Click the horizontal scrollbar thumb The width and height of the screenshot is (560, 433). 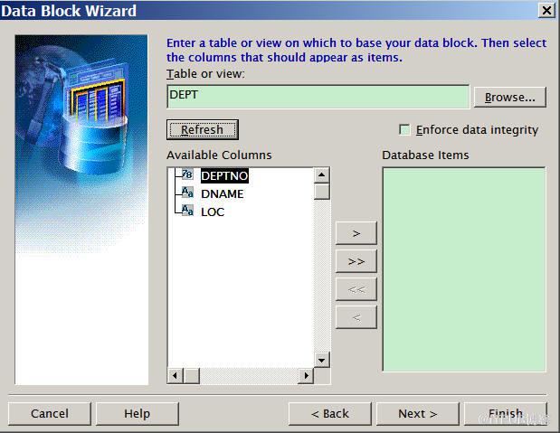coord(192,376)
